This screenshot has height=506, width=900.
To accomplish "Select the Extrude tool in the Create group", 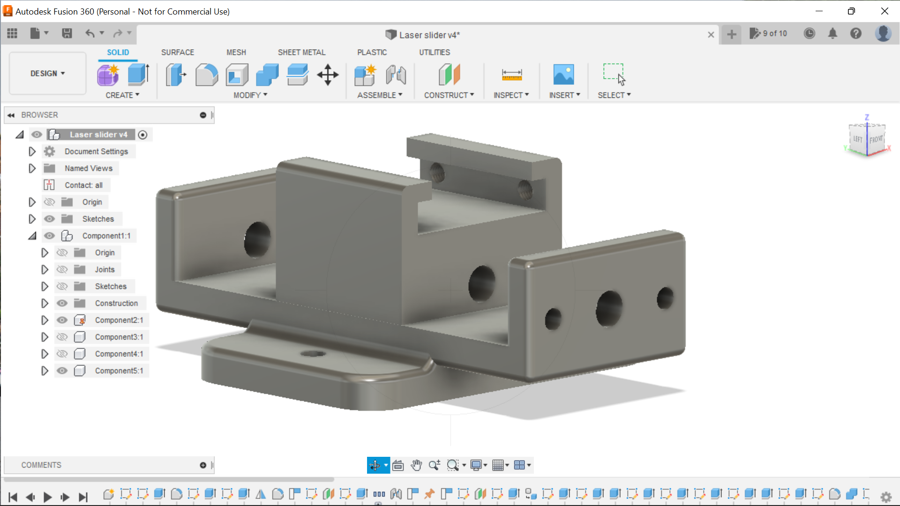I will (x=139, y=75).
